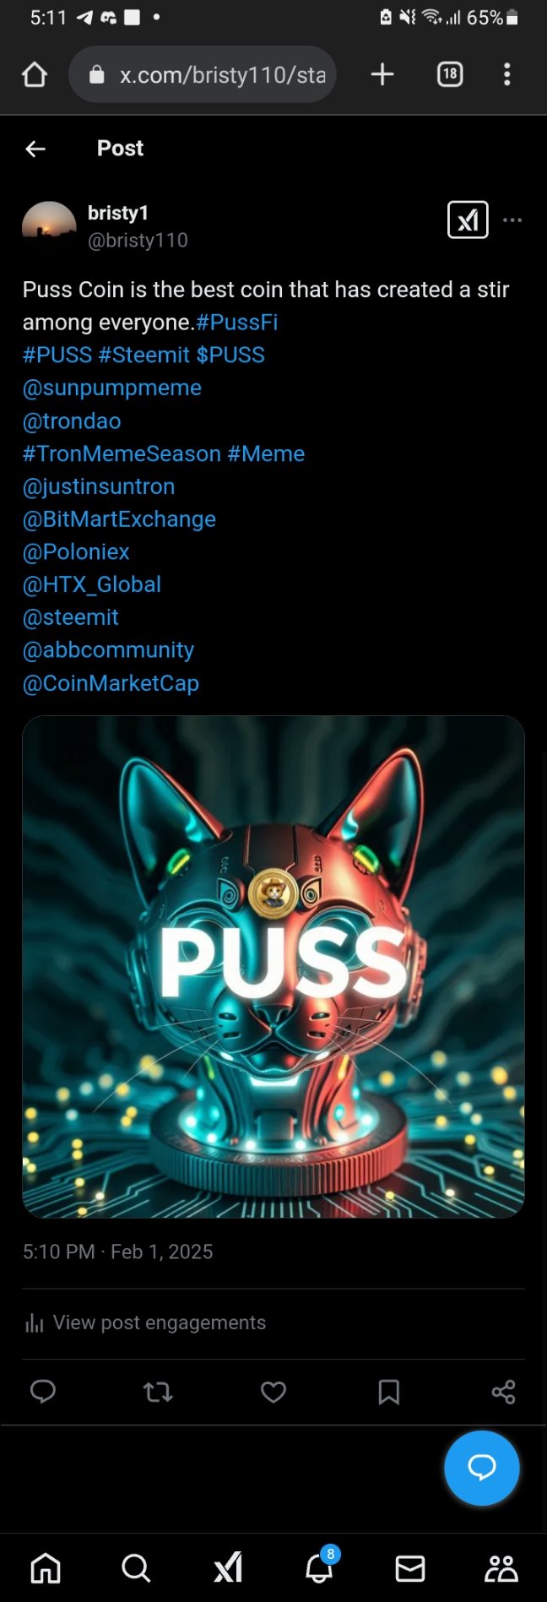This screenshot has width=547, height=1602.
Task: Share the post
Action: [x=503, y=1392]
